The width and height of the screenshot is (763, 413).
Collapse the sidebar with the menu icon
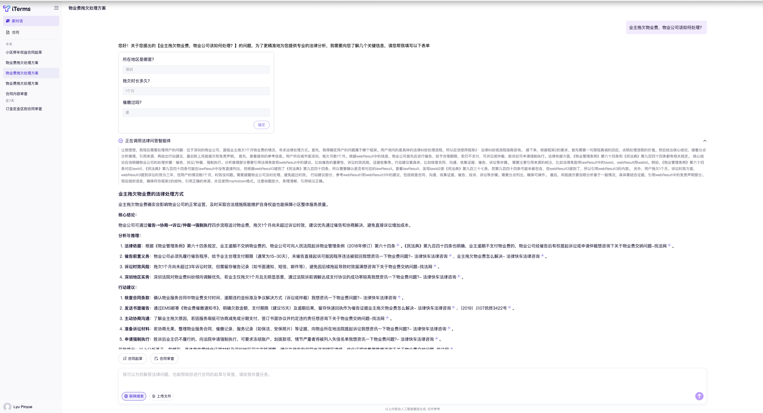(56, 8)
